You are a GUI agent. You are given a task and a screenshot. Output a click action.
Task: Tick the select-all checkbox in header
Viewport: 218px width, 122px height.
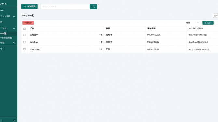pyautogui.click(x=24, y=28)
